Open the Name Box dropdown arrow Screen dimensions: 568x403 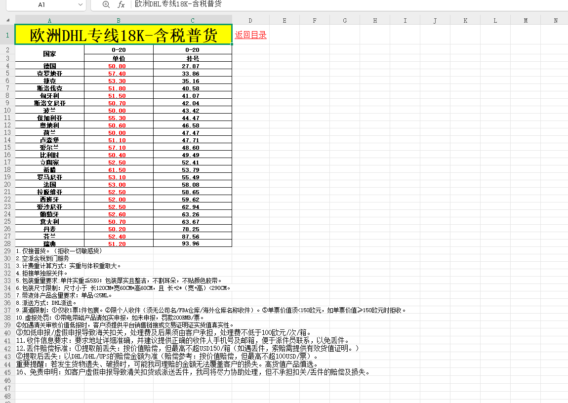tap(80, 5)
